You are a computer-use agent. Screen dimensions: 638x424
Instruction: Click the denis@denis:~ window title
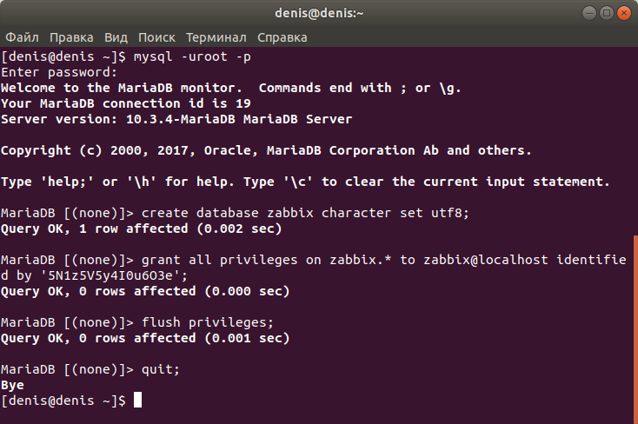319,13
